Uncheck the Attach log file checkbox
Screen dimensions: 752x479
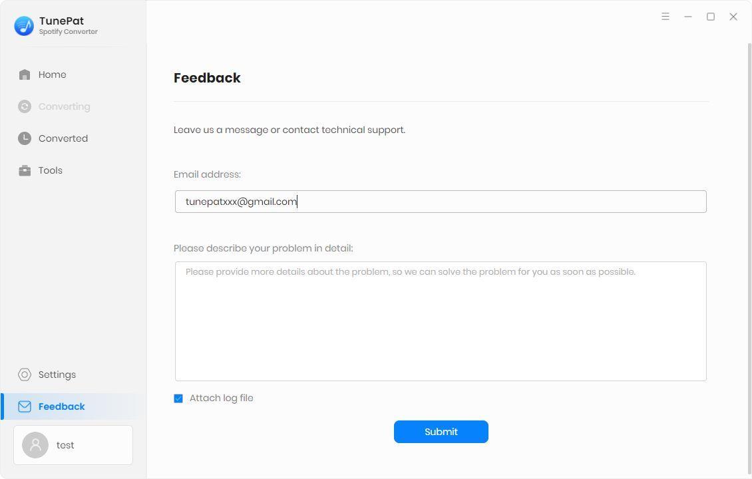click(178, 399)
